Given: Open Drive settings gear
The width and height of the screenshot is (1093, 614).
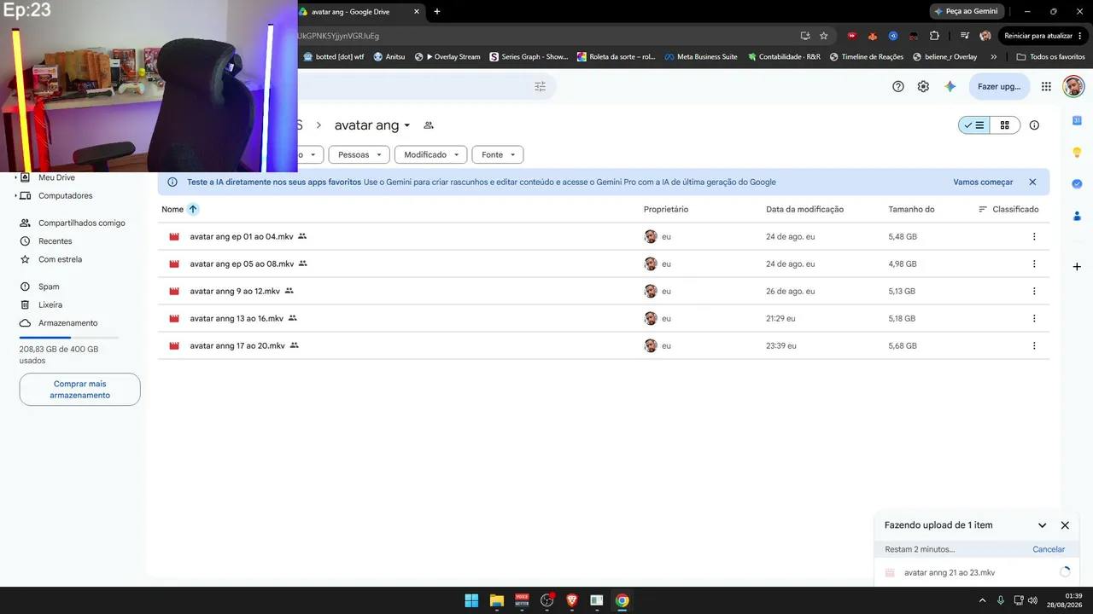Looking at the screenshot, I should pyautogui.click(x=923, y=86).
